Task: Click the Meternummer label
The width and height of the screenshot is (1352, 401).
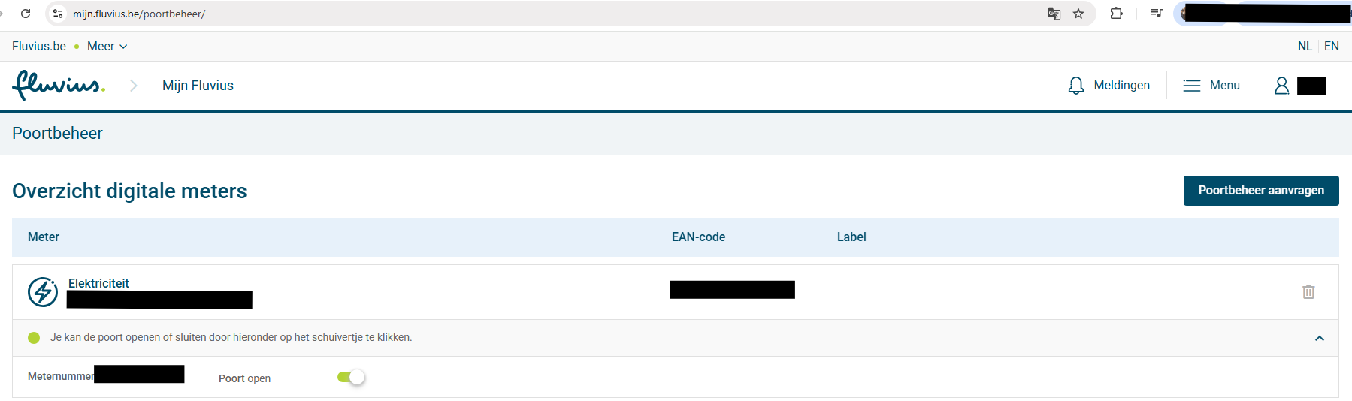Action: [61, 377]
